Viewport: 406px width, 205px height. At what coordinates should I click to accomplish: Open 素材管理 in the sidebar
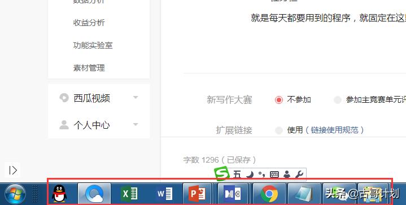pos(89,68)
